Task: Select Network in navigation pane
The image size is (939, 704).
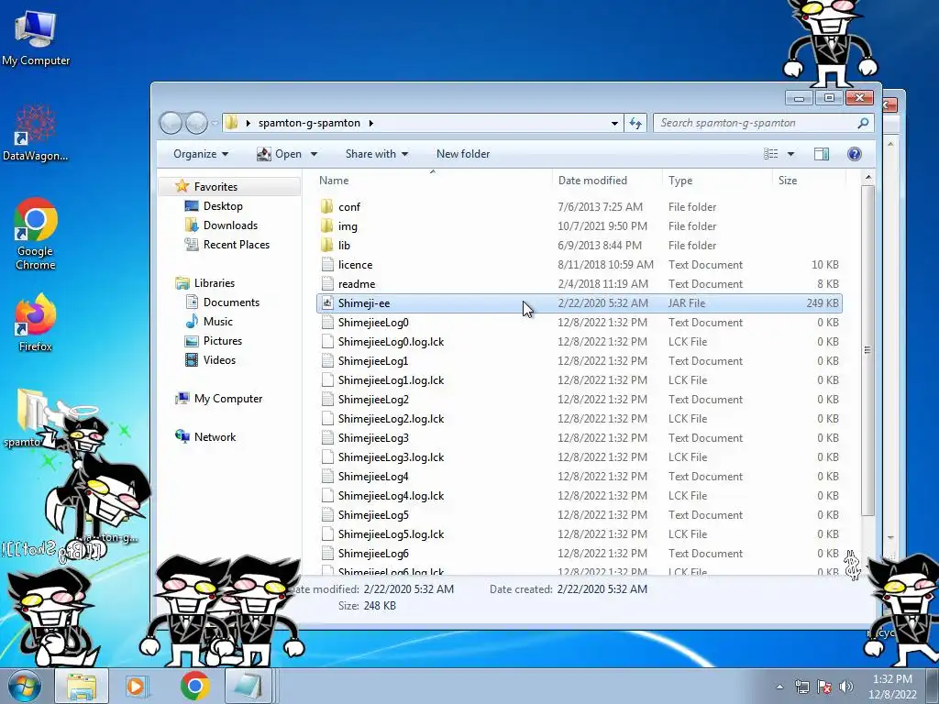Action: [215, 437]
